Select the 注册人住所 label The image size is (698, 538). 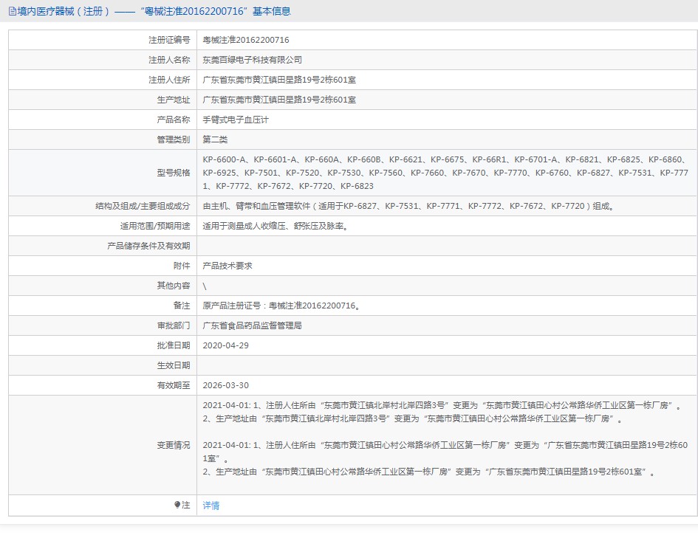point(169,80)
